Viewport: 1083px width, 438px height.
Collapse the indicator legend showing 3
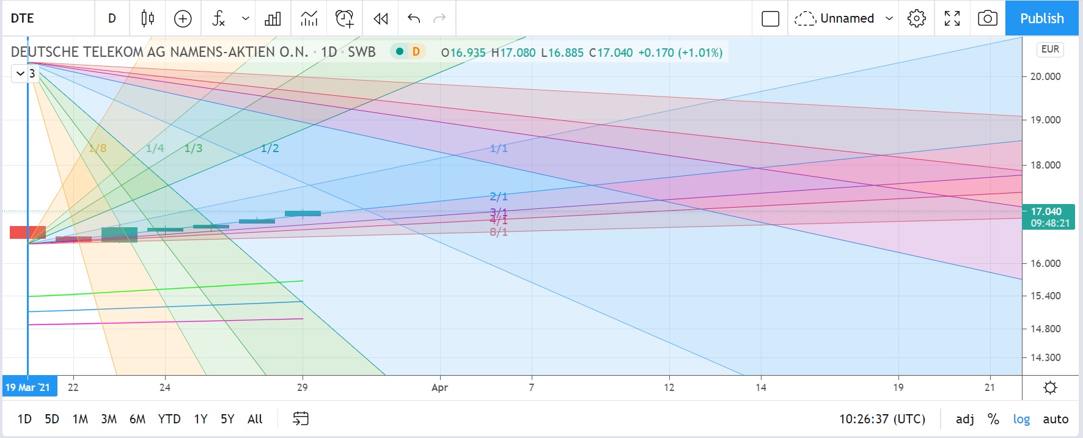click(x=26, y=73)
